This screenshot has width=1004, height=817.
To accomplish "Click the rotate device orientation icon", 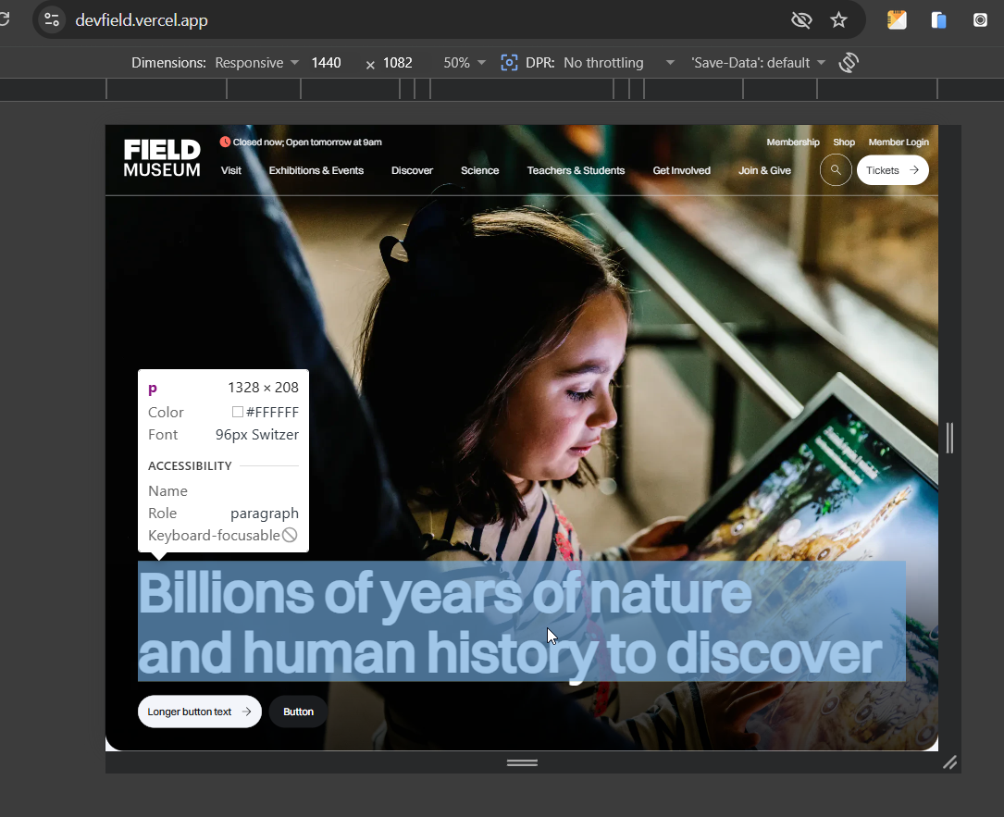I will click(x=849, y=63).
